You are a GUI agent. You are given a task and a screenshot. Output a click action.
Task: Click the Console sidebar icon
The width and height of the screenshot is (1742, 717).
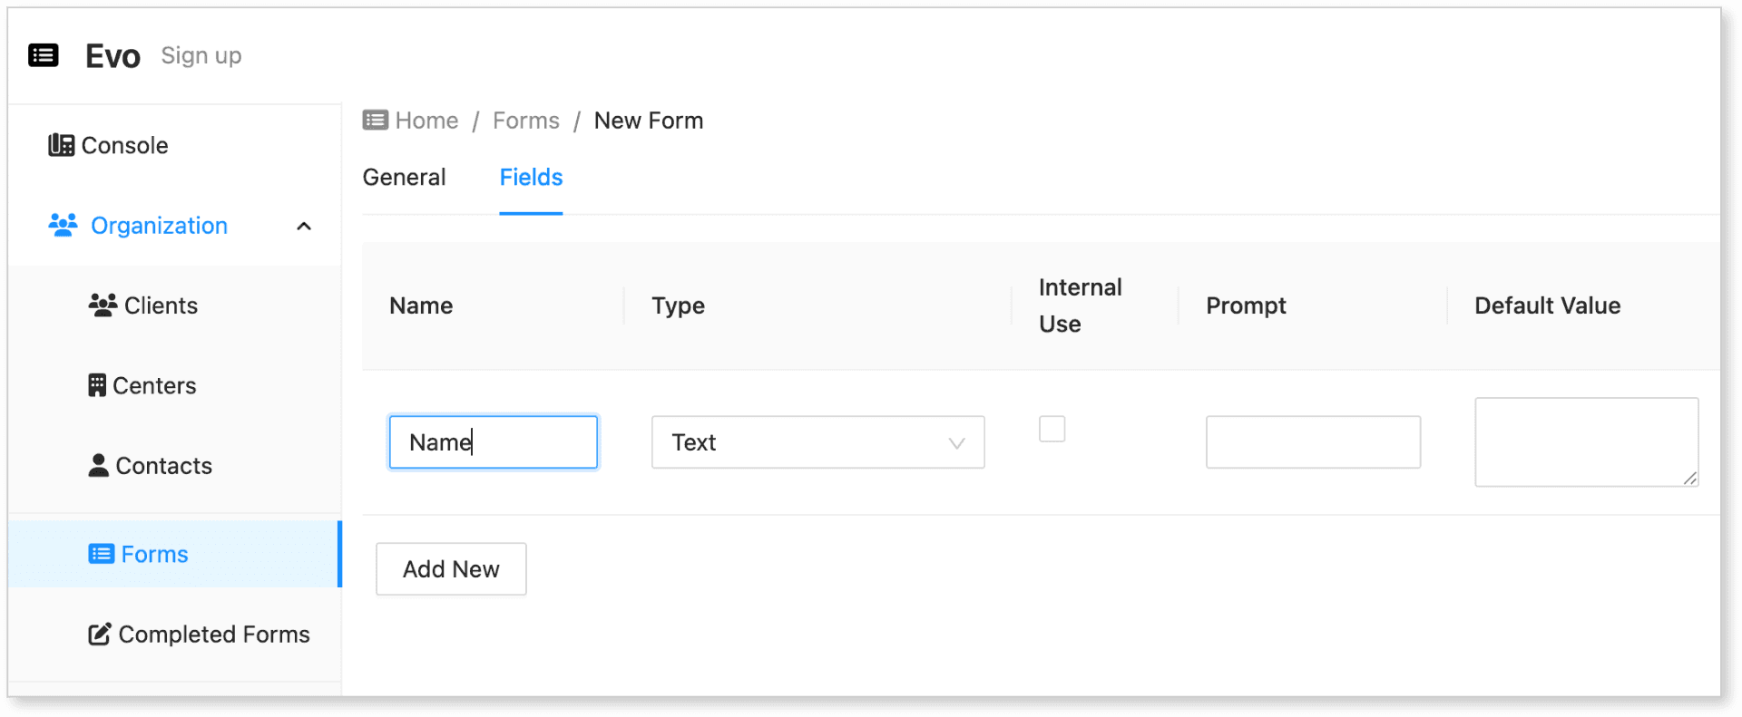(x=61, y=145)
